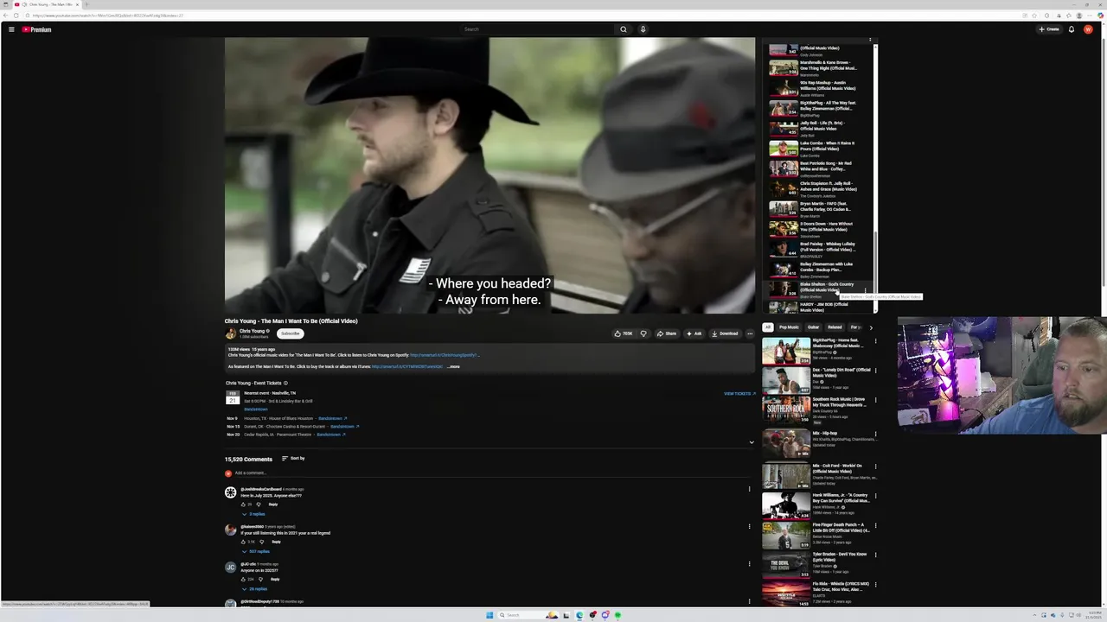This screenshot has width=1107, height=622.
Task: Open Bandsintown link for Houston event
Action: [x=332, y=418]
